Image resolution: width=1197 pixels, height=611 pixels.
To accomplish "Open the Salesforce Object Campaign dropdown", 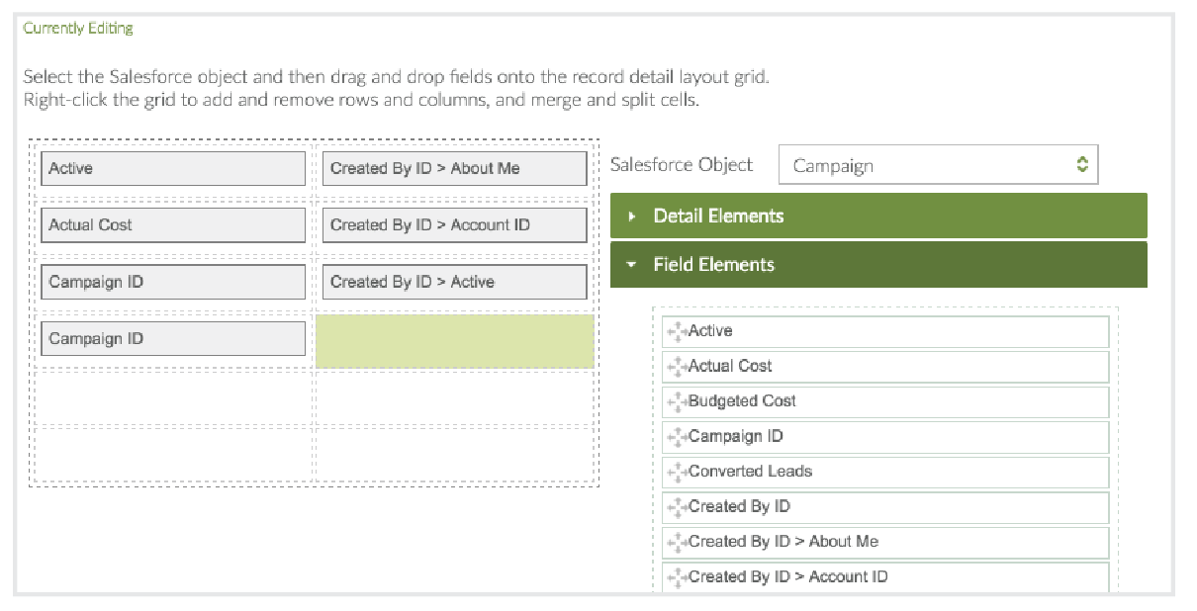I will (x=937, y=165).
